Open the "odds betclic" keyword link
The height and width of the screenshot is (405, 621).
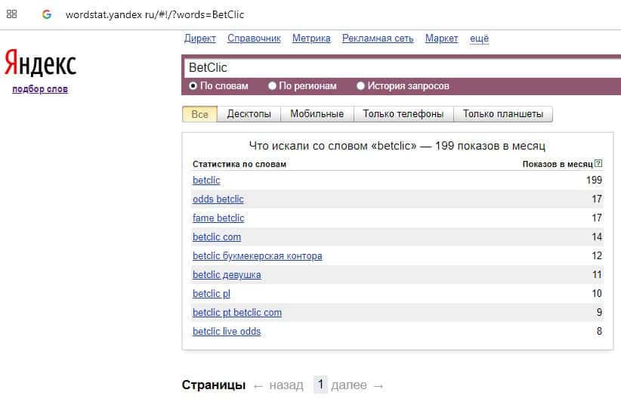(x=218, y=199)
